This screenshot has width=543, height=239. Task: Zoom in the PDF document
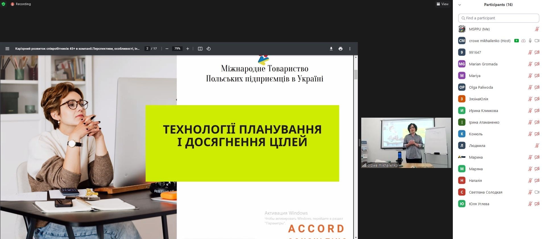pos(188,49)
